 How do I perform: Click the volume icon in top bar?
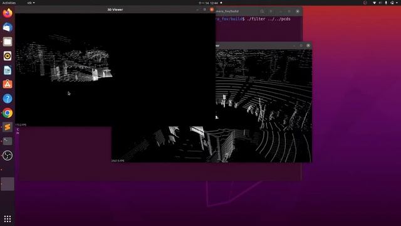380,3
